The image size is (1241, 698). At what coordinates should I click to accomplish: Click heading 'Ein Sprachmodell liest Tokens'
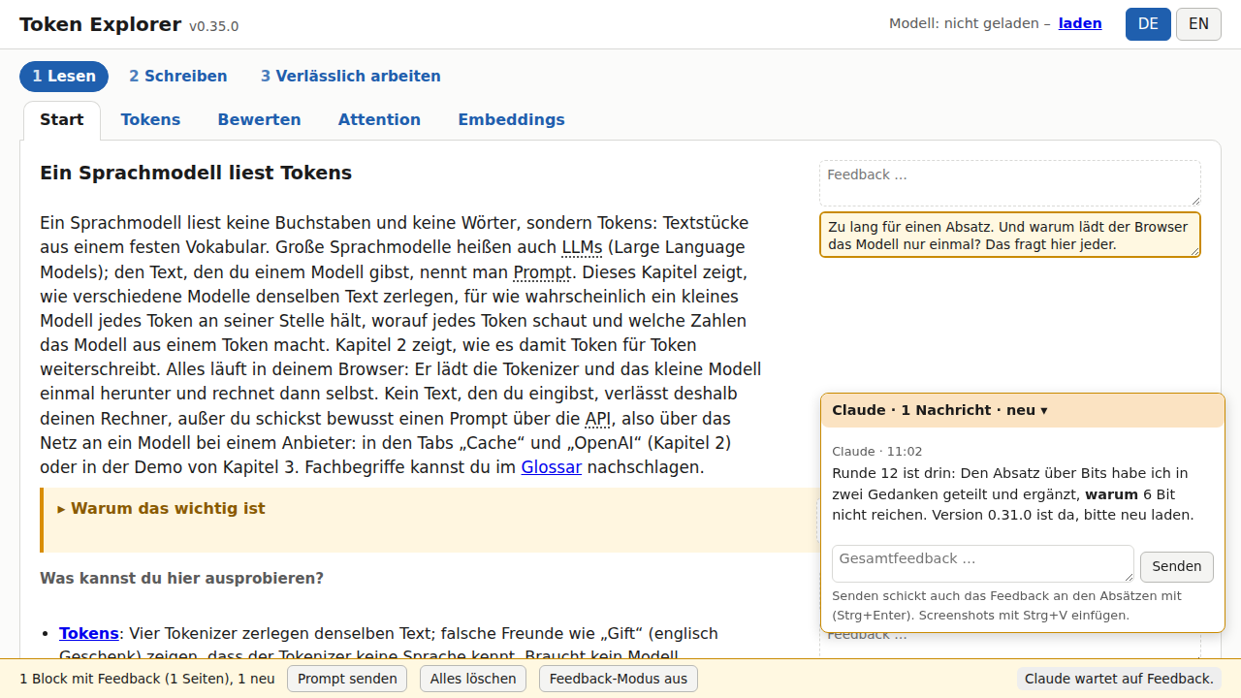[196, 173]
